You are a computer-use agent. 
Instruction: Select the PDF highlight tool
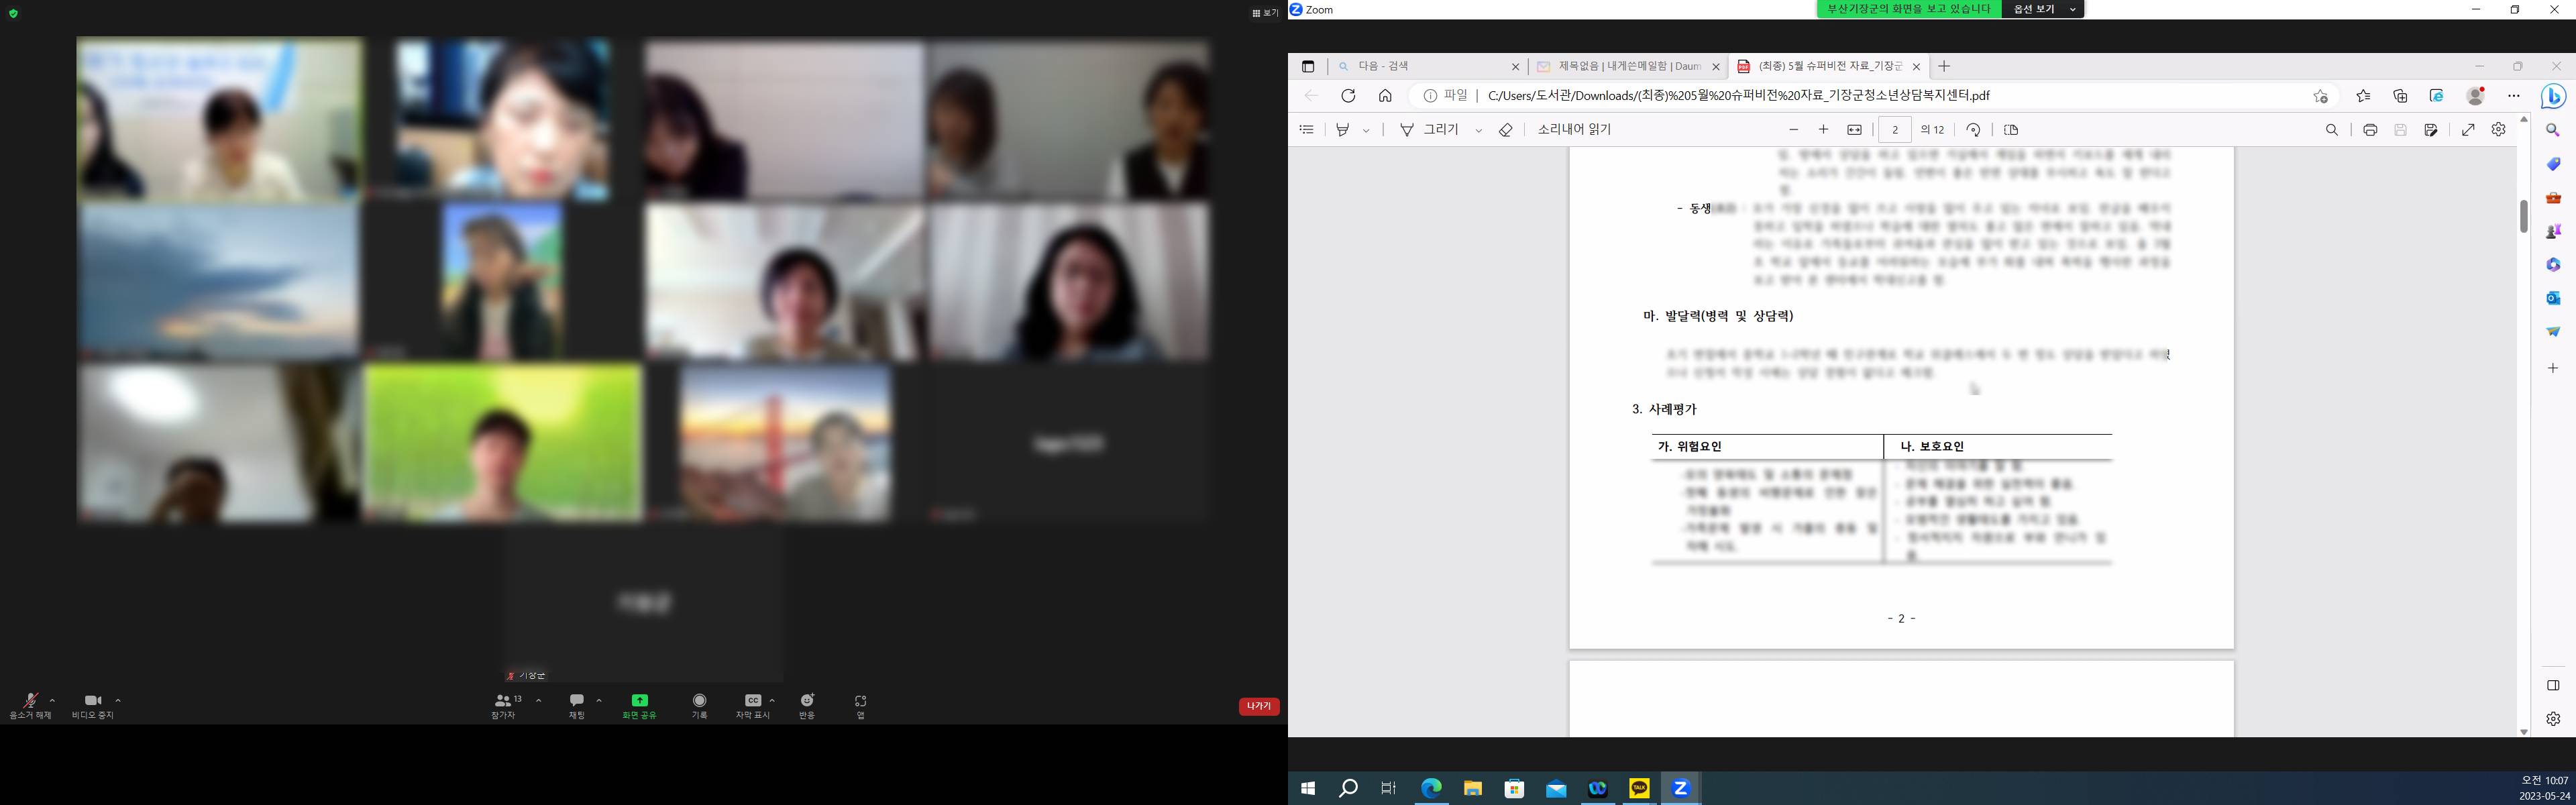(1343, 130)
